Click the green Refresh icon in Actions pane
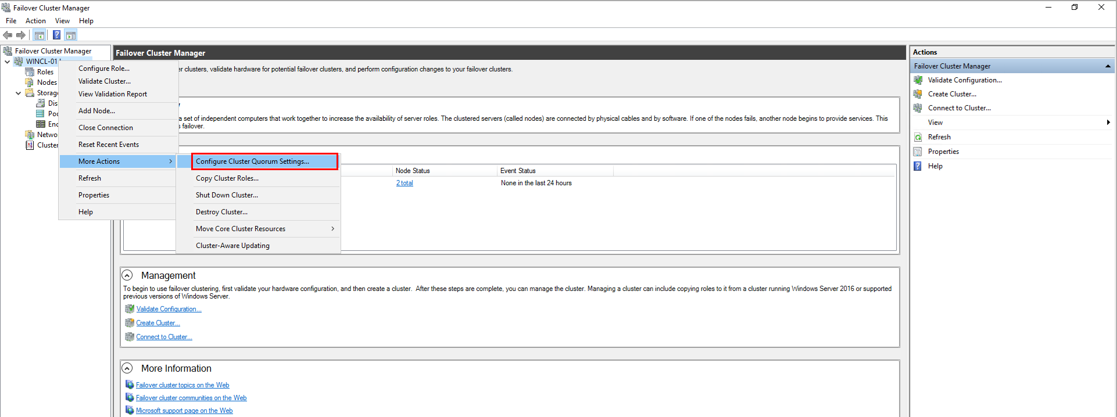The height and width of the screenshot is (417, 1117). point(918,137)
